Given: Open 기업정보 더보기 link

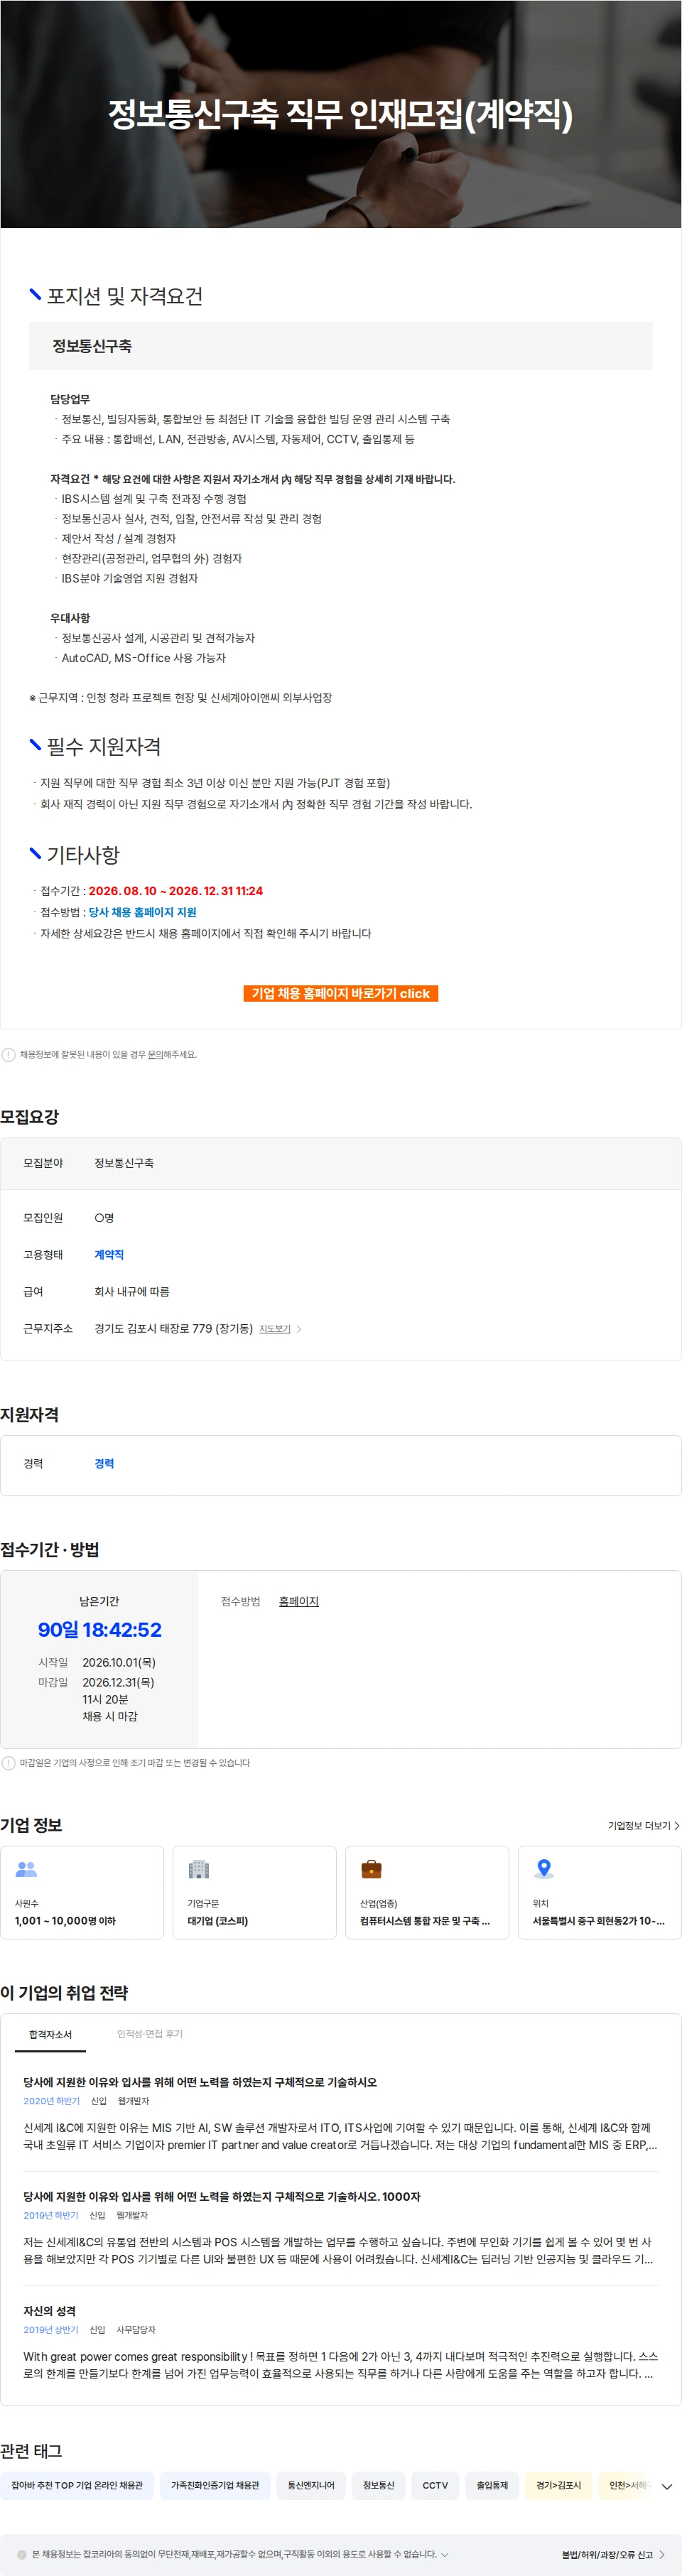Looking at the screenshot, I should point(643,1825).
